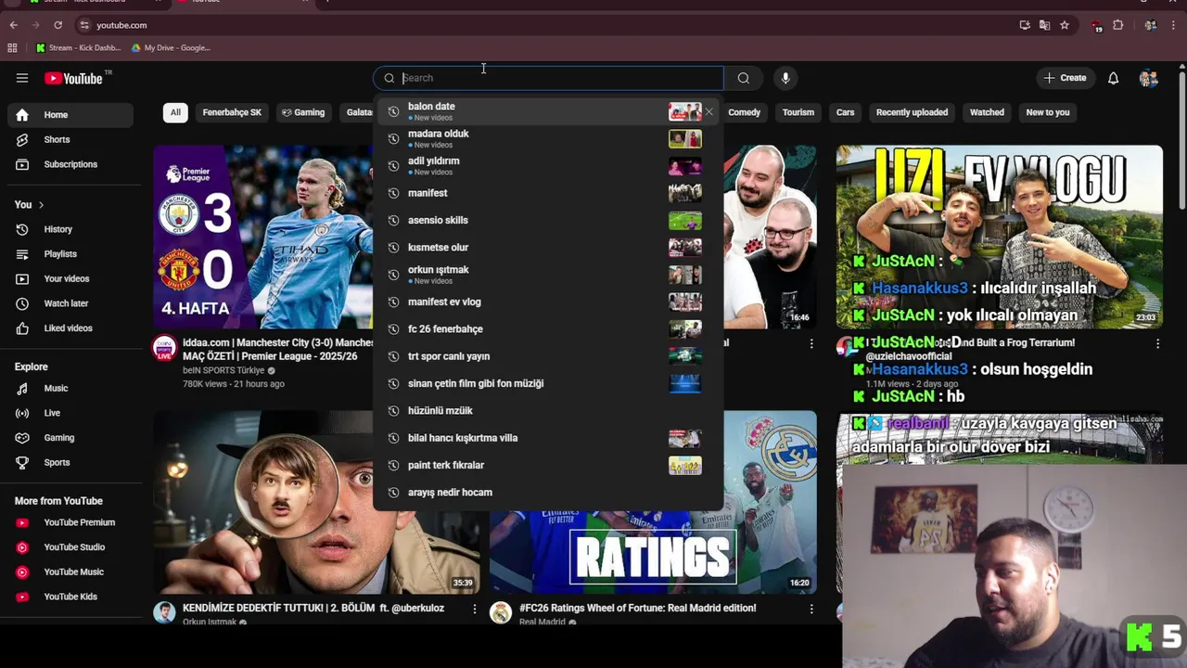Choose 'madara olduk' search suggestion

pos(548,139)
